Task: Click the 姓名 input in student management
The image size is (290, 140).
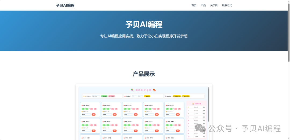Action: 140,96
